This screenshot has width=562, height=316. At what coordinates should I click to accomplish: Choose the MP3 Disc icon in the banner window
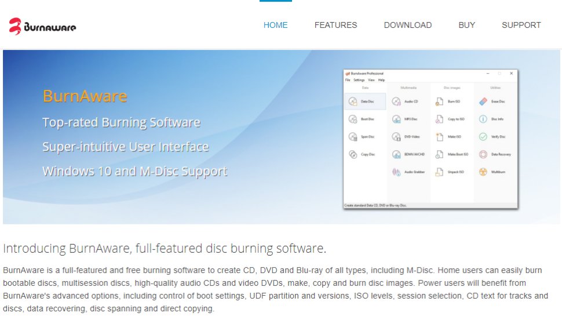tap(396, 119)
